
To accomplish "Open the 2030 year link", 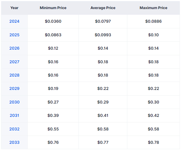I will click(x=14, y=102).
